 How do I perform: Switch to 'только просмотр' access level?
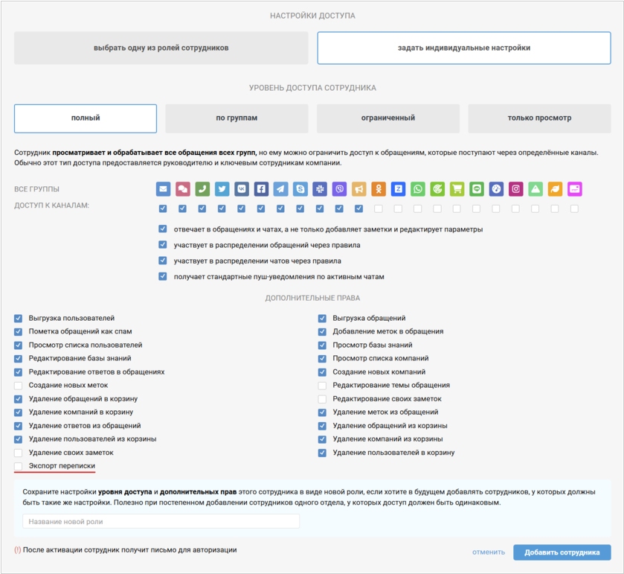pos(539,118)
